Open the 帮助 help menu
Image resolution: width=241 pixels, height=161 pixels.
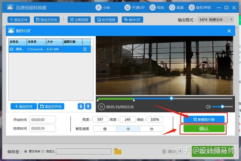[x=157, y=7]
